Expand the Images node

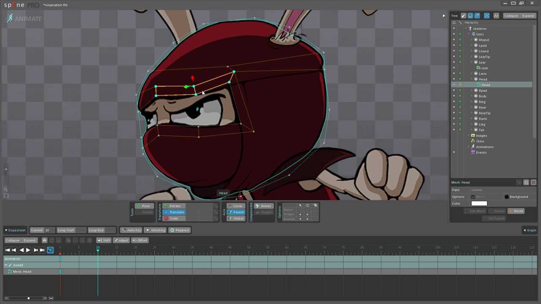click(468, 136)
